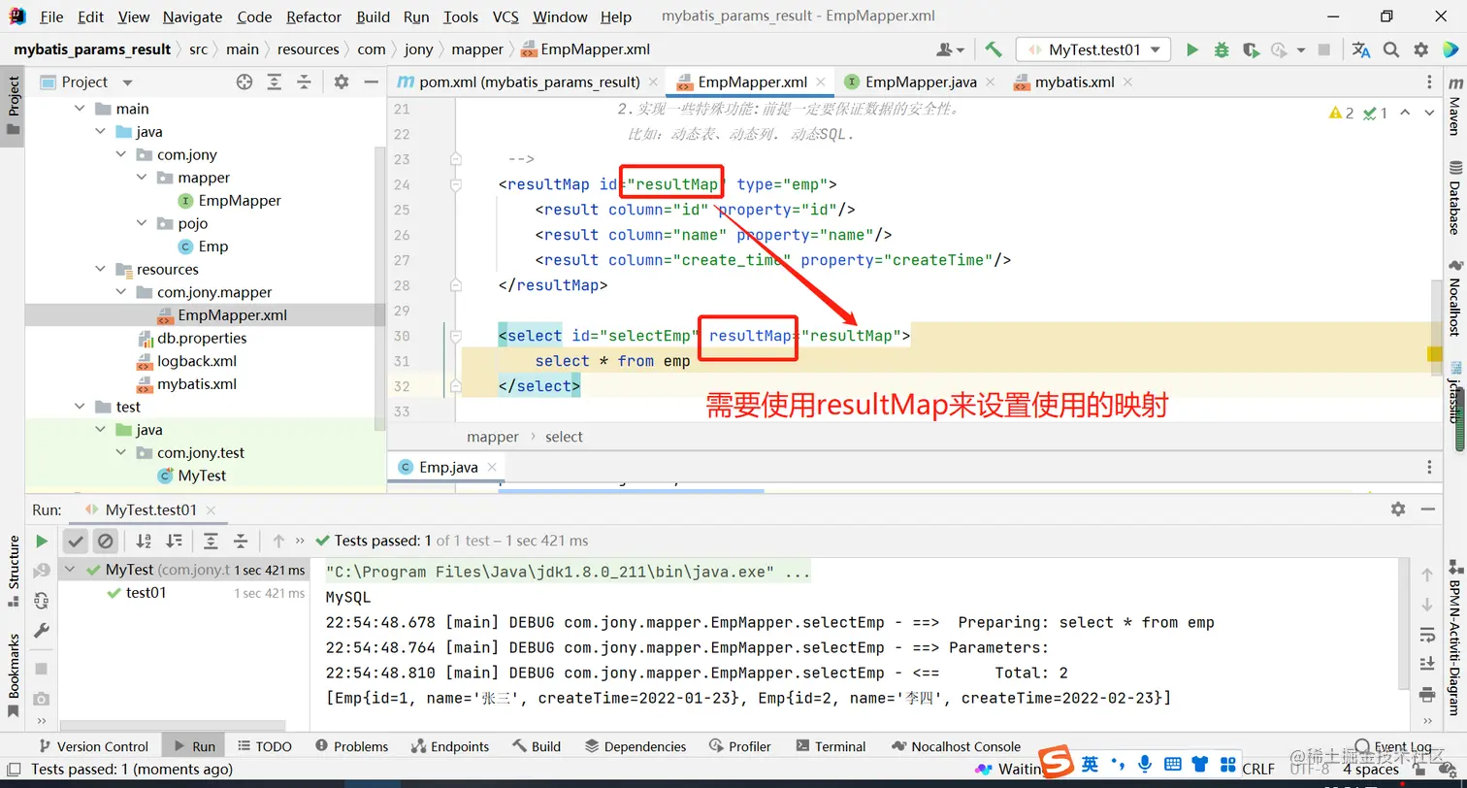The height and width of the screenshot is (788, 1467).
Task: Click the print icon beside console output
Action: click(1427, 694)
